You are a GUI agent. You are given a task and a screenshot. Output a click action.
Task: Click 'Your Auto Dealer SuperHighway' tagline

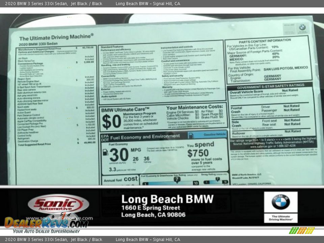click(46, 232)
